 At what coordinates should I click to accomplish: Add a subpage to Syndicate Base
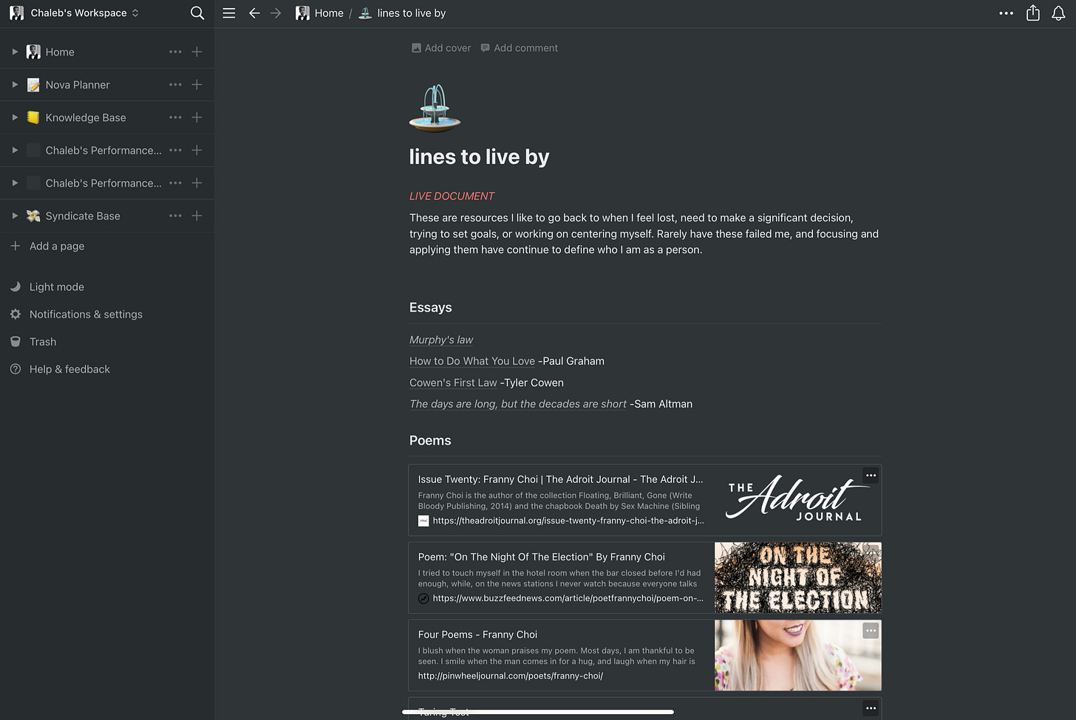pos(197,216)
